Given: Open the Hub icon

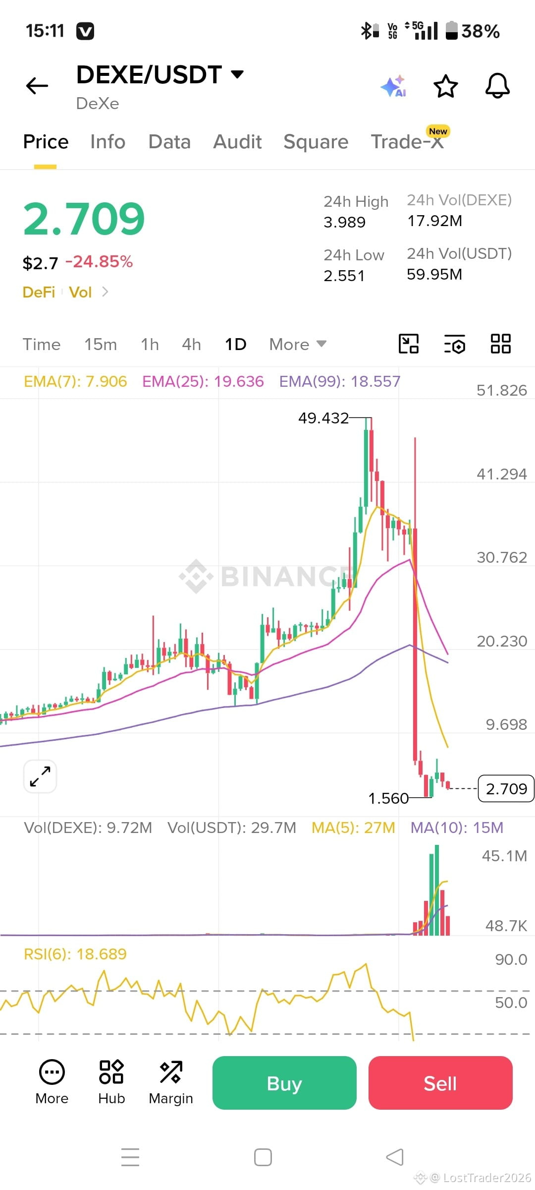Looking at the screenshot, I should pyautogui.click(x=111, y=1083).
